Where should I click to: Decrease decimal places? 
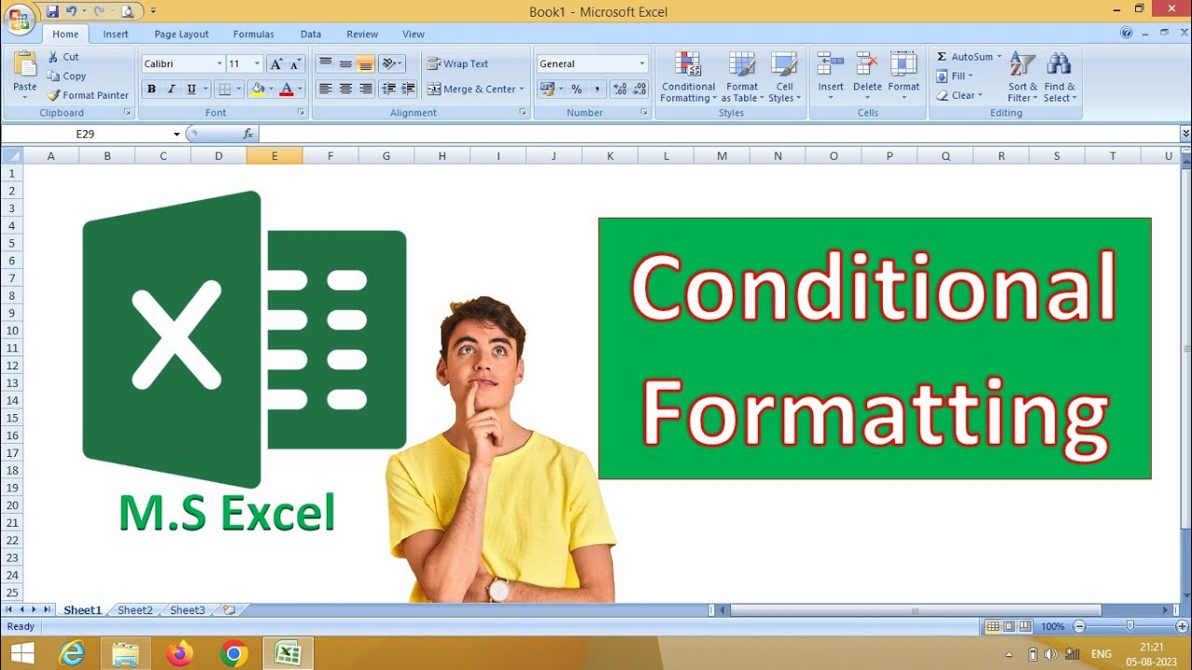640,89
